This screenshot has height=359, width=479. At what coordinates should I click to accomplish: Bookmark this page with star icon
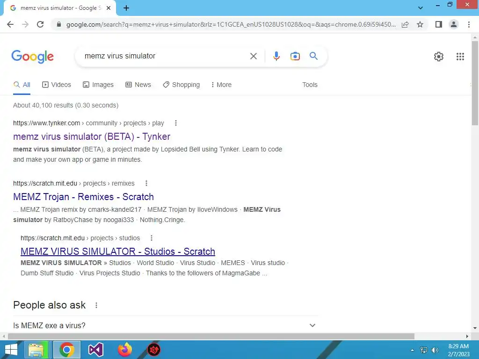[420, 24]
